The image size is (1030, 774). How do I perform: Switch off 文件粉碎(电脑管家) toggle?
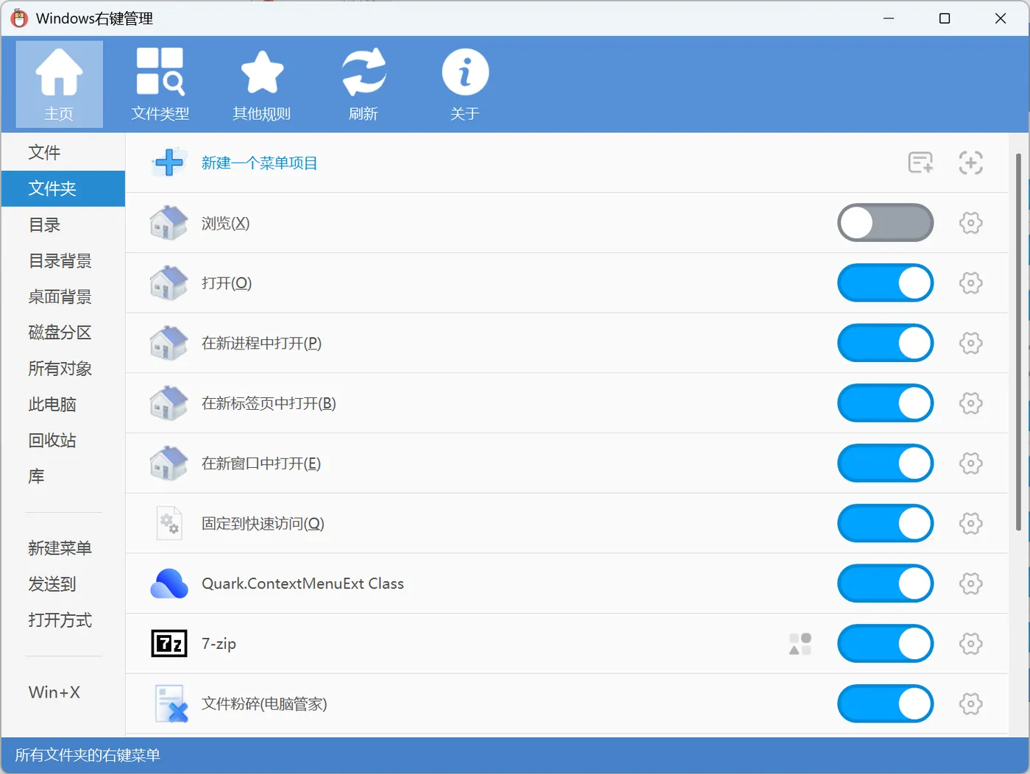885,704
